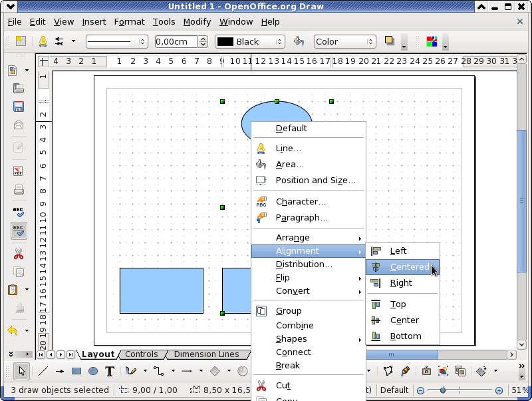The height and width of the screenshot is (401, 532).
Task: Export directly as PDF
Action: tap(19, 171)
